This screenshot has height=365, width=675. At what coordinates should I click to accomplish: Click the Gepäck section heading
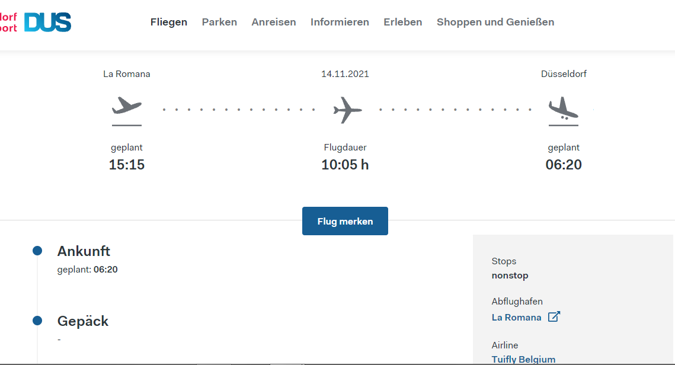click(x=82, y=321)
